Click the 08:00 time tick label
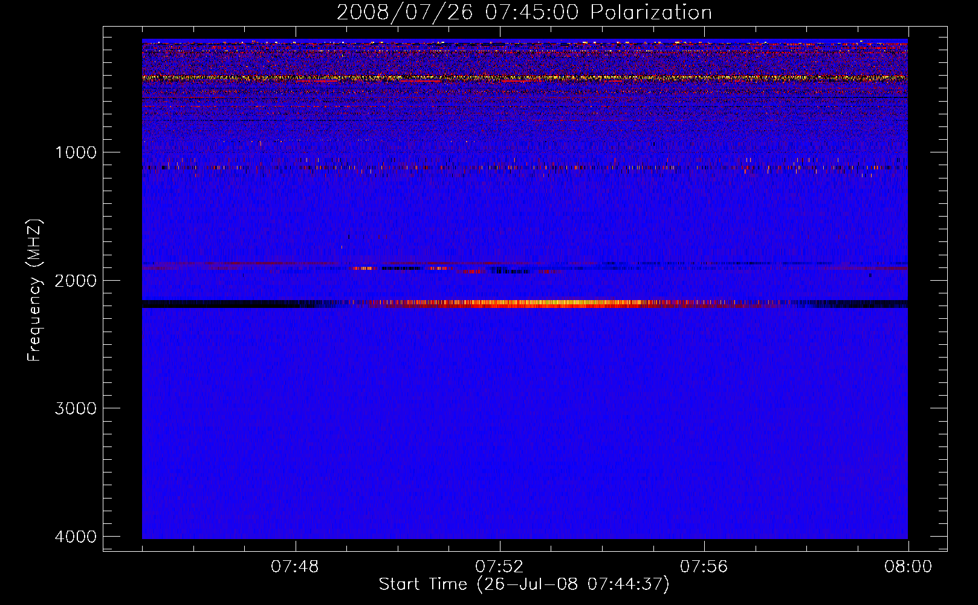Image resolution: width=978 pixels, height=605 pixels. tap(908, 567)
